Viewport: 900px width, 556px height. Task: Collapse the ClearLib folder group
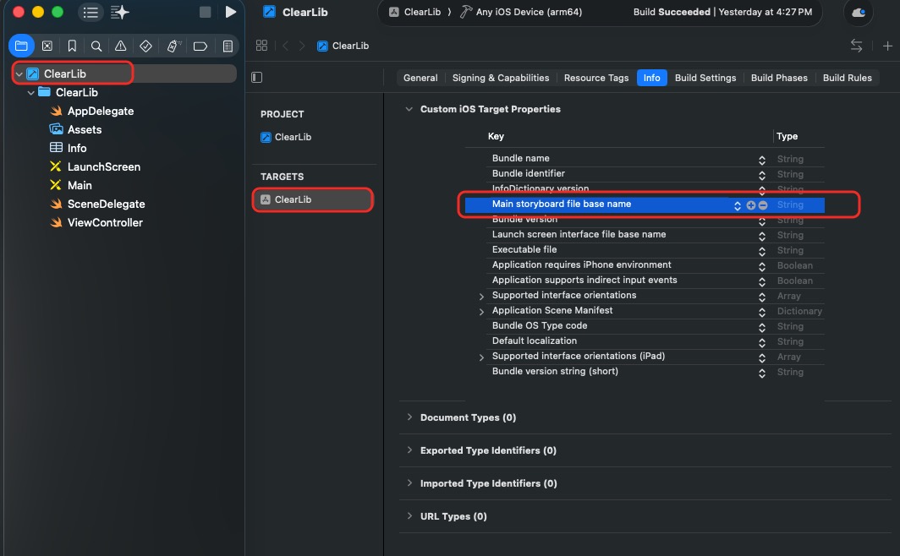click(31, 92)
